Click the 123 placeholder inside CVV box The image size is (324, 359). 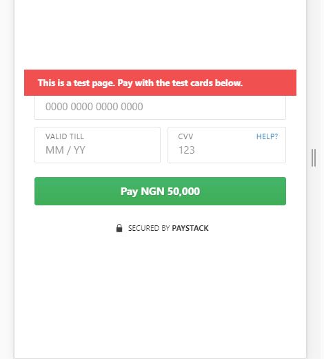point(187,150)
